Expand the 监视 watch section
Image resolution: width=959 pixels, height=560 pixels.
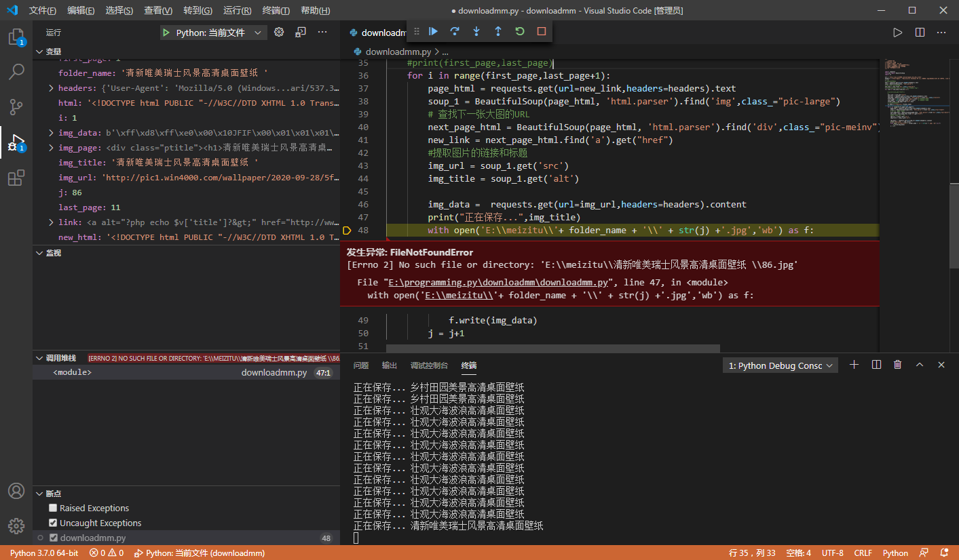click(187, 252)
